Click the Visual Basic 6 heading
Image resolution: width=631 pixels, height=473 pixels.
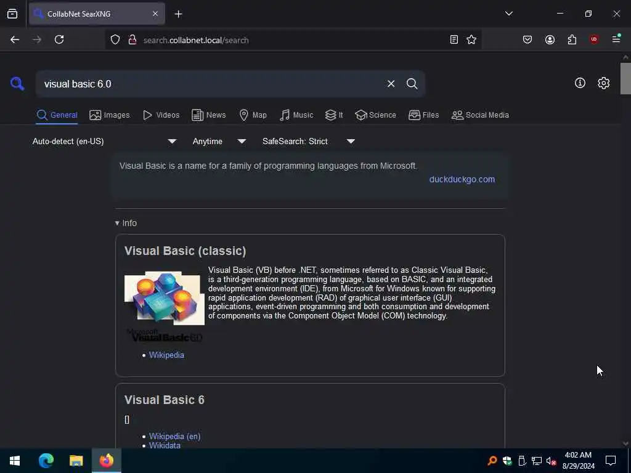point(164,400)
